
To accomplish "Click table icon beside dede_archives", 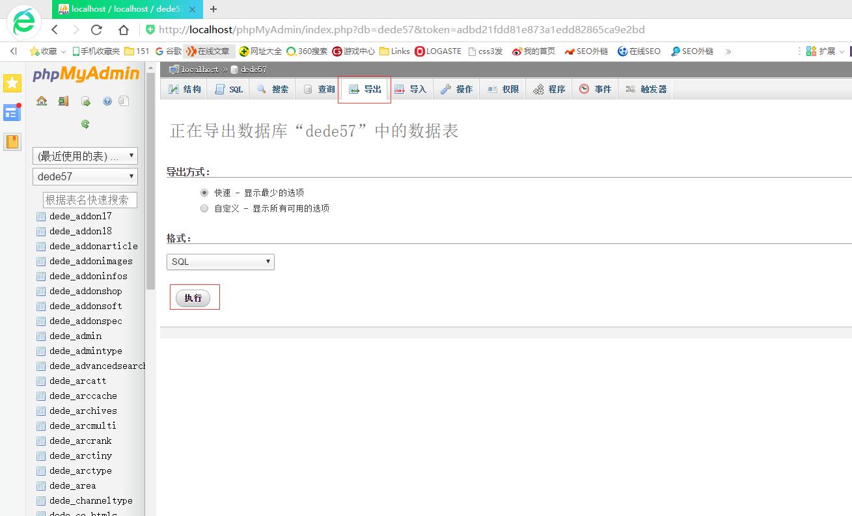I will pyautogui.click(x=41, y=411).
